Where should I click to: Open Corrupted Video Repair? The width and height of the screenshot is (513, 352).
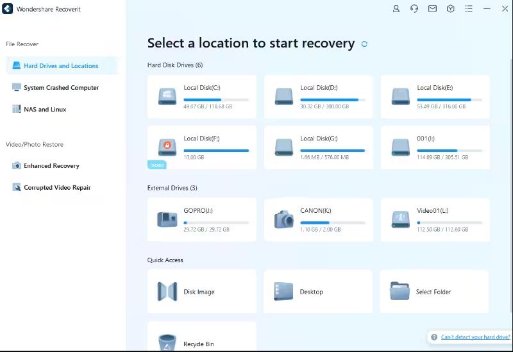pyautogui.click(x=57, y=188)
